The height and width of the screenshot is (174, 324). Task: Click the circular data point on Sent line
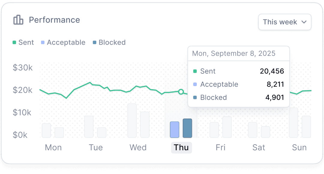(x=181, y=92)
